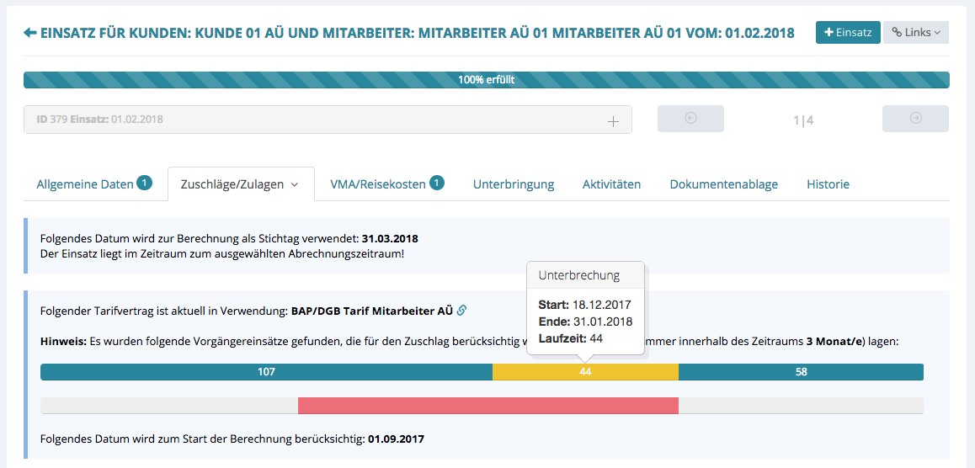Switch to the Dokumentenablage tab

(x=723, y=184)
